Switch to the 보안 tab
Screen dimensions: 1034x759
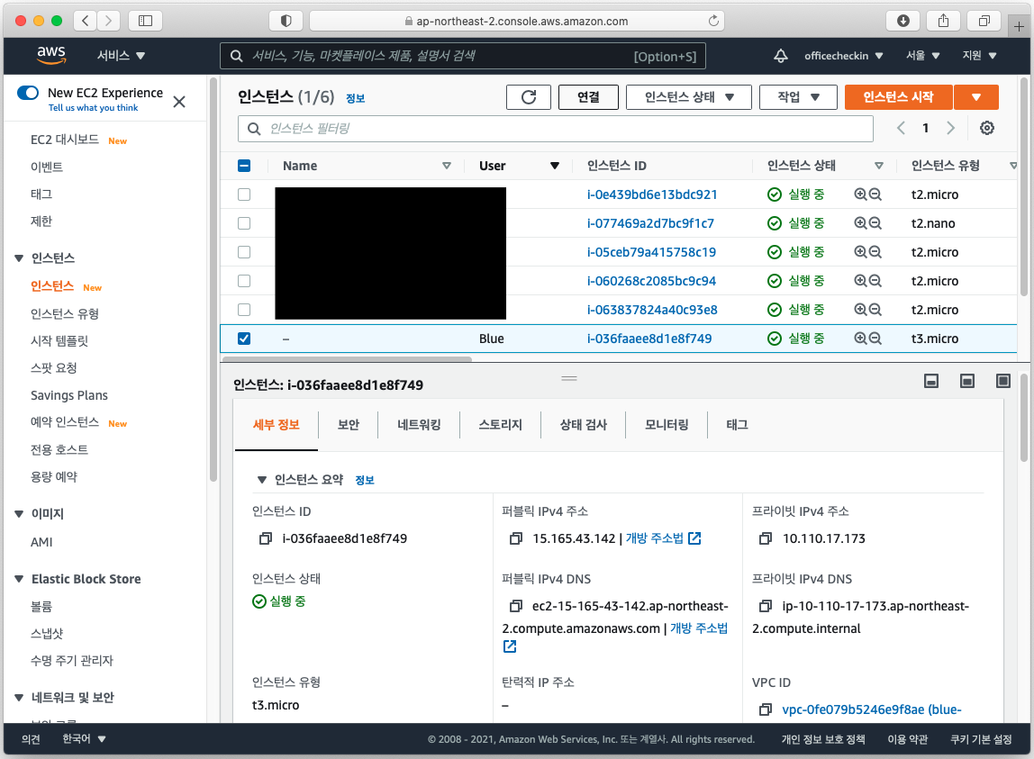(349, 425)
